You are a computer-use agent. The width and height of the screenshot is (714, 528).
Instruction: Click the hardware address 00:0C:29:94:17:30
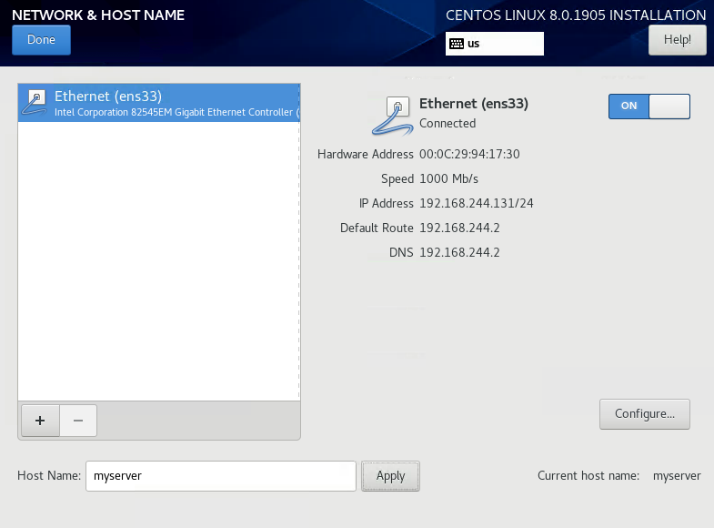coord(469,155)
